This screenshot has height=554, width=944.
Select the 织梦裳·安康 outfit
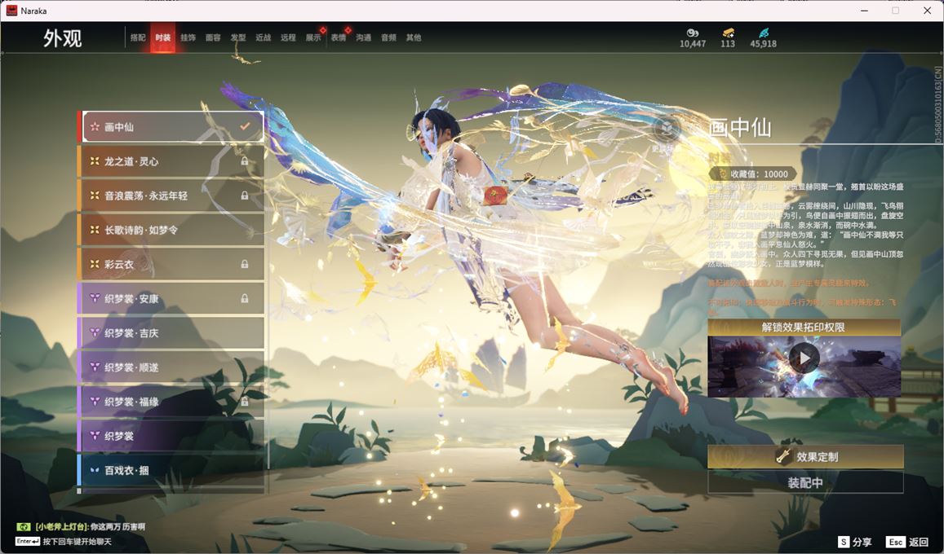(x=171, y=299)
